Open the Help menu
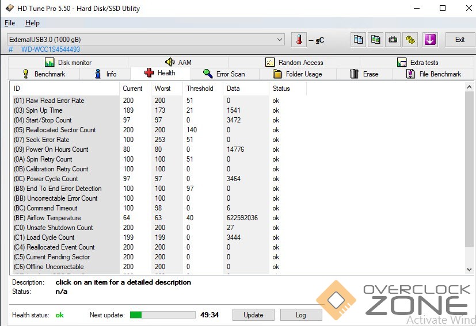The width and height of the screenshot is (476, 326). (32, 23)
